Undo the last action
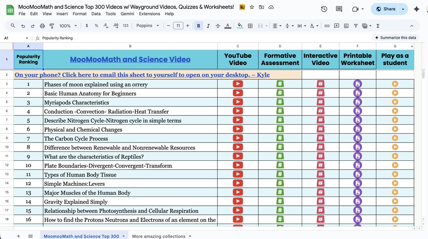The image size is (428, 239). coord(23,26)
